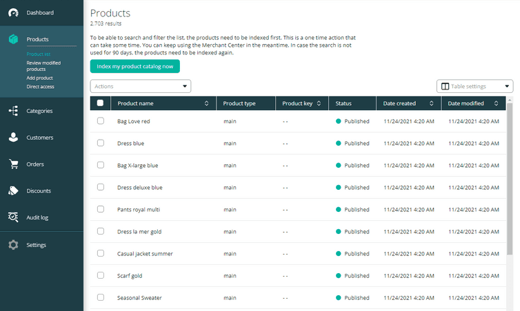The width and height of the screenshot is (520, 311).
Task: Click the vertical scrollbar of product table
Action: tap(510, 206)
